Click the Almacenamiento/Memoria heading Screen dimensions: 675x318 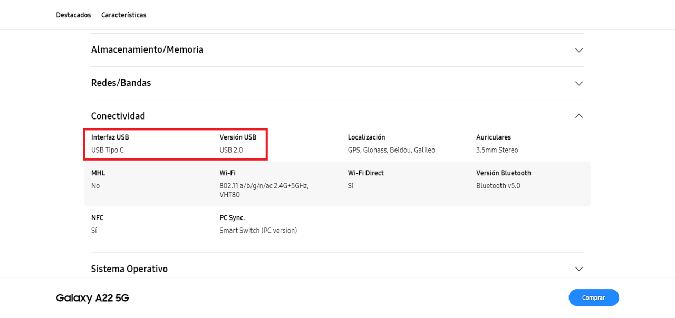click(147, 49)
